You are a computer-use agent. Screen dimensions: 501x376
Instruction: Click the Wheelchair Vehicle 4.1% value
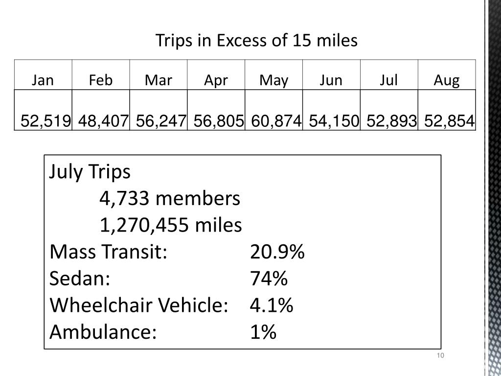click(271, 305)
